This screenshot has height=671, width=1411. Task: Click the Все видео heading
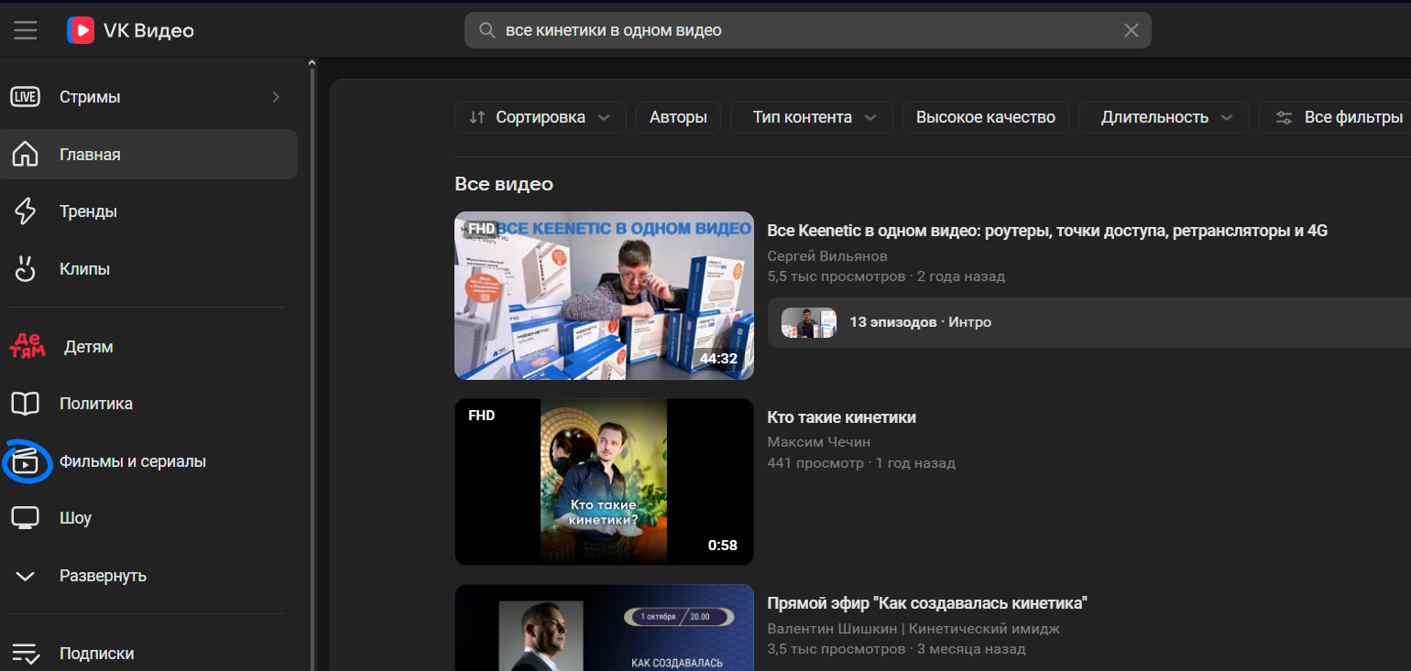(x=504, y=184)
